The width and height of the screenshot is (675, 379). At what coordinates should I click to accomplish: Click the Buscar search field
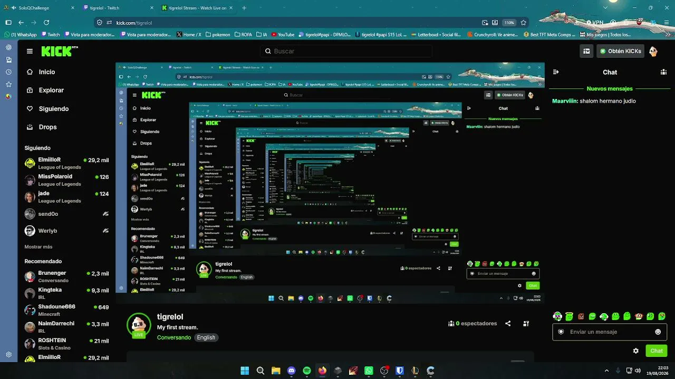346,51
